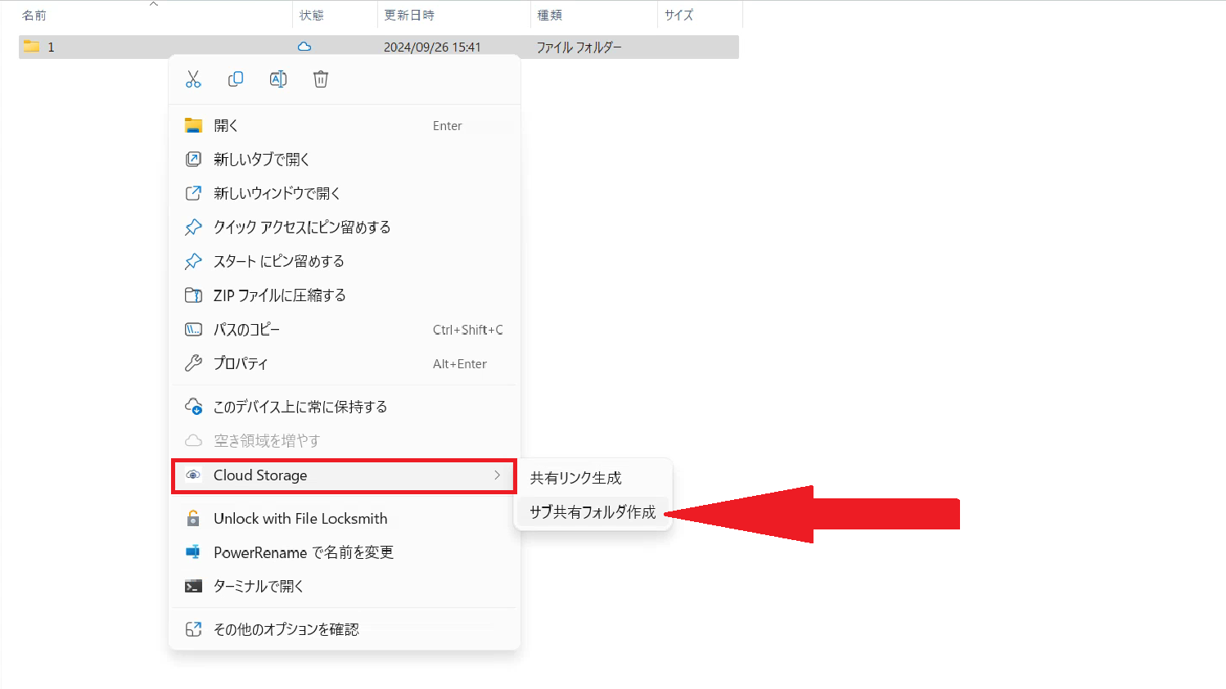
Task: Select 開く from the context menu
Action: (x=344, y=125)
